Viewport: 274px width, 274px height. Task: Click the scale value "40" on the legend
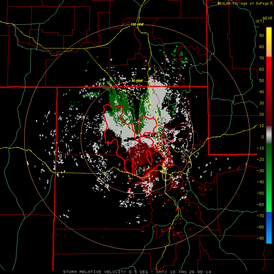point(262,92)
